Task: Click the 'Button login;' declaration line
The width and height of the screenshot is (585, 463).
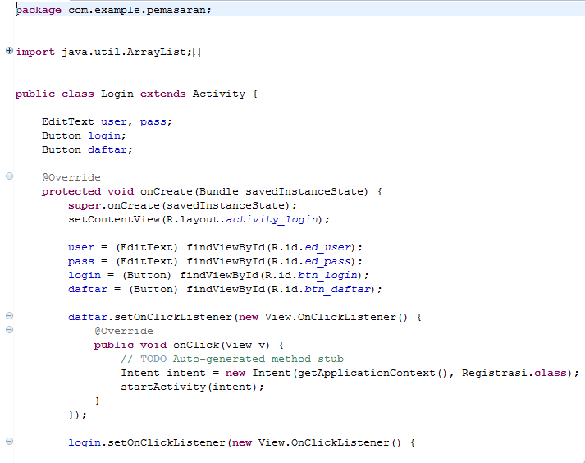Action: click(84, 135)
